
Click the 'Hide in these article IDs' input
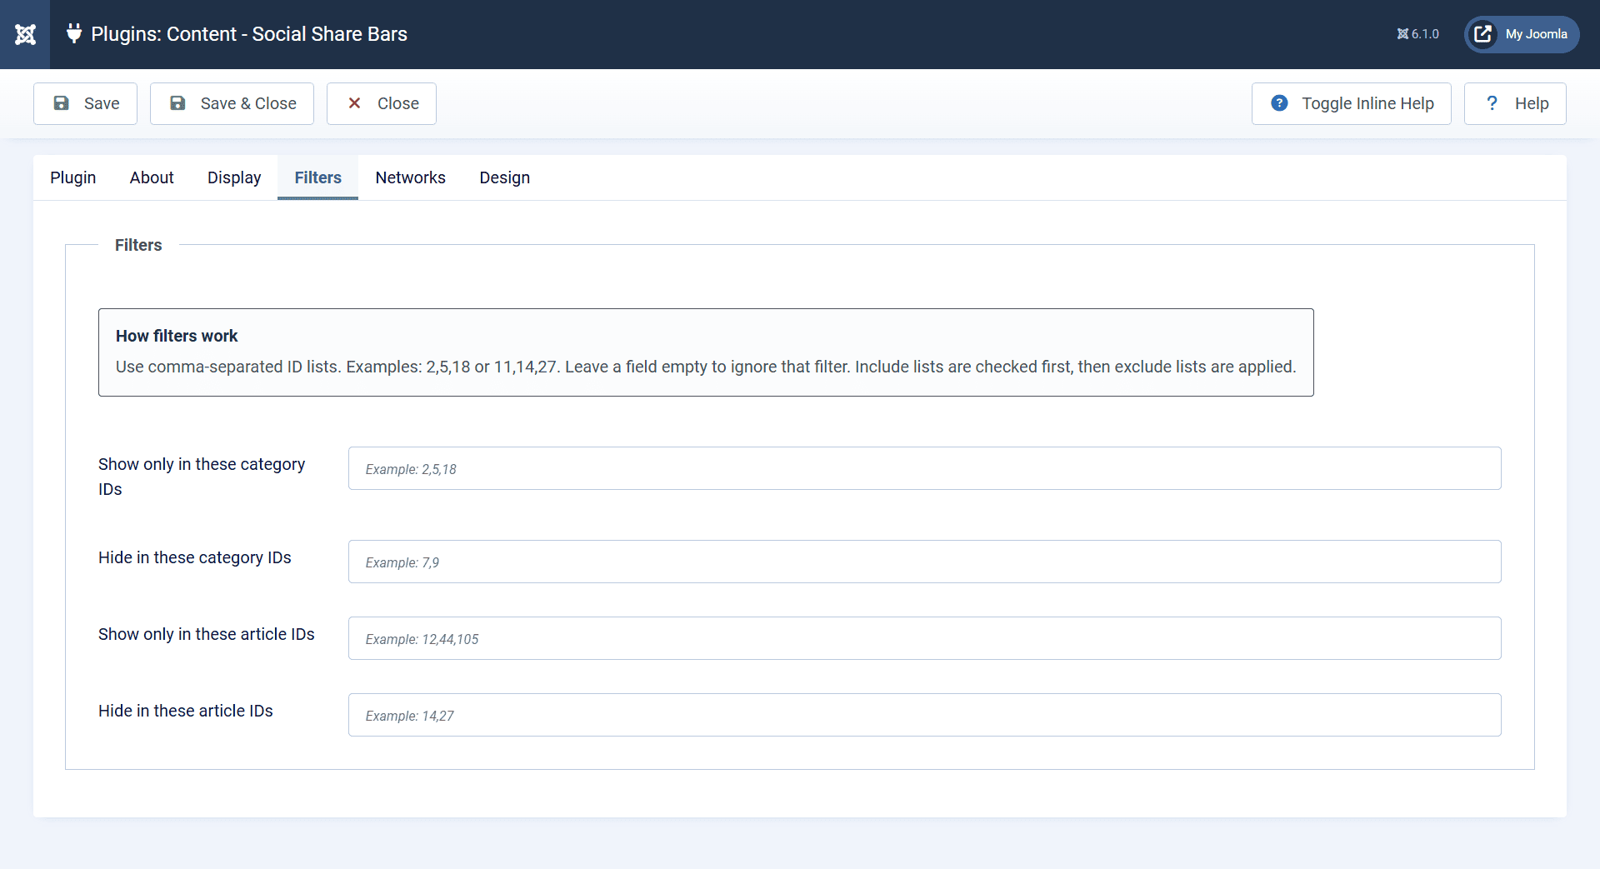[x=924, y=715]
